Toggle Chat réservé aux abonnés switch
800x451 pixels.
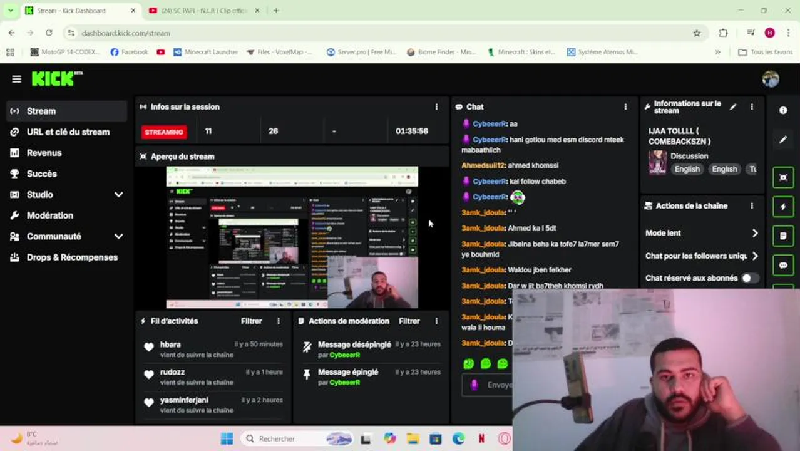coord(749,278)
